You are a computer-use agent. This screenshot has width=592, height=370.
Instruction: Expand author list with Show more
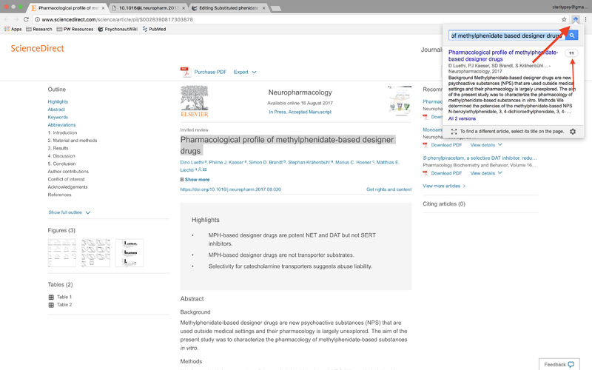[x=195, y=179]
